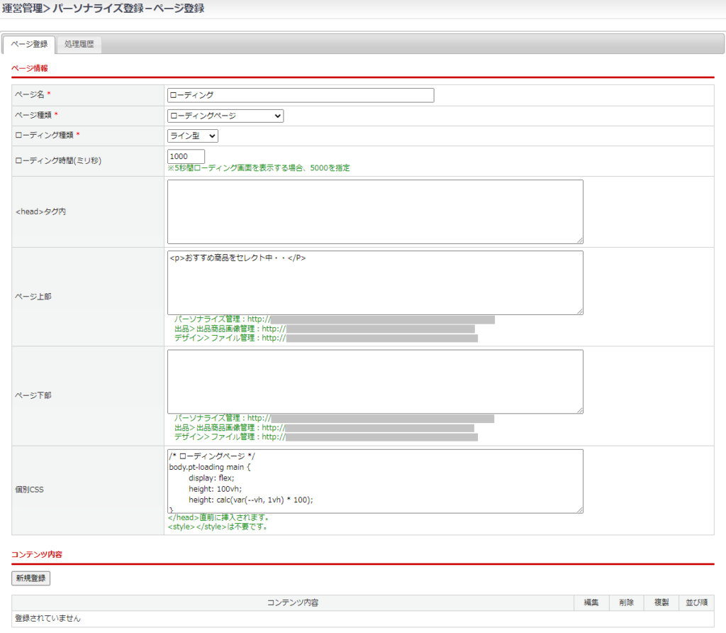
Task: Click the ページ下部 textarea resize handle
Action: coord(579,409)
